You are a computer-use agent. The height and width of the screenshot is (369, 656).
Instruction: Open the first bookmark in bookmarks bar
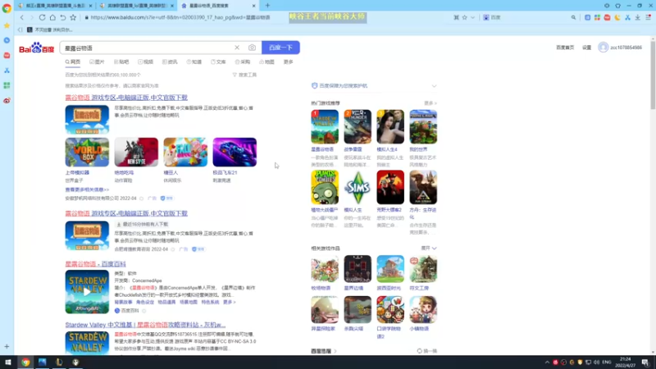click(49, 30)
